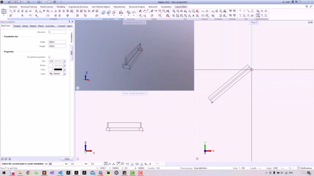This screenshot has width=314, height=176.
Task: Click the funnel filter icon in Filter group
Action: [240, 11]
